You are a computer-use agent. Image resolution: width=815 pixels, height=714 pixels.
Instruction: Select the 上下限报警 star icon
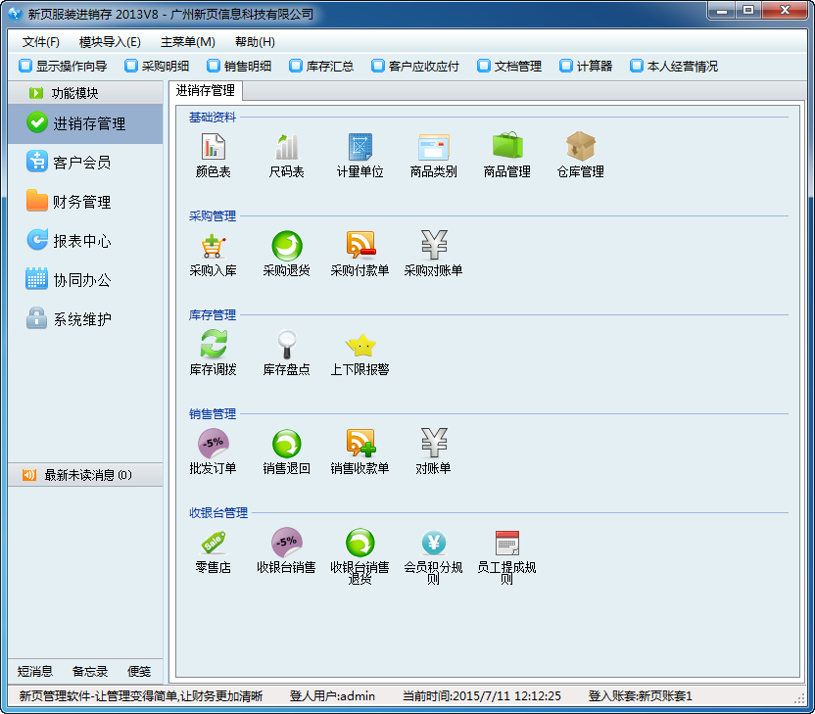point(360,345)
